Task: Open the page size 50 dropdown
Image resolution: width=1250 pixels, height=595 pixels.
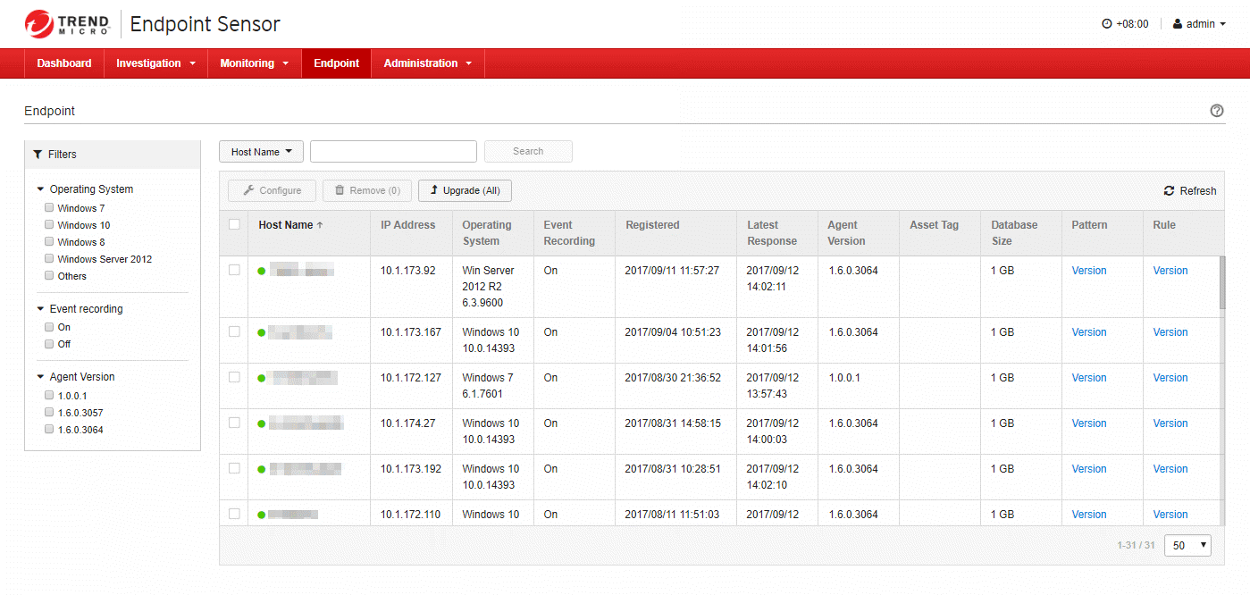Action: pyautogui.click(x=1187, y=545)
